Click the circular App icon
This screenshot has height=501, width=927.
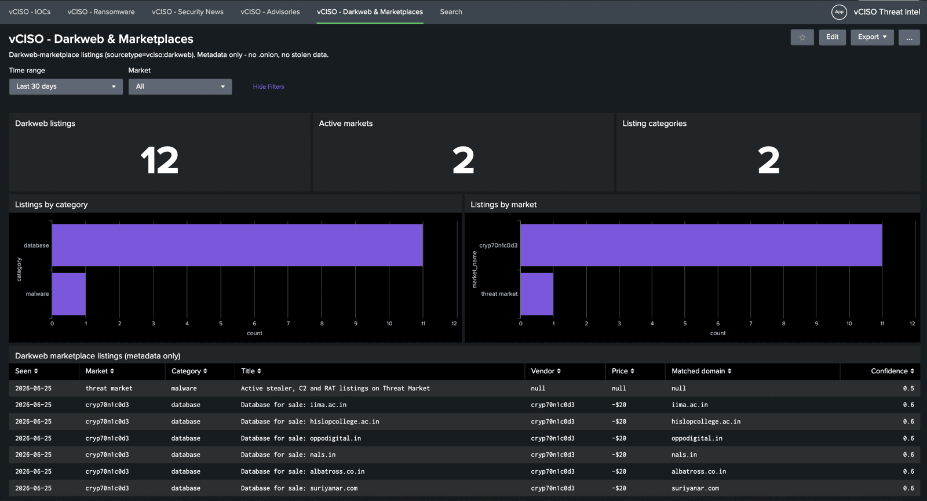[839, 12]
